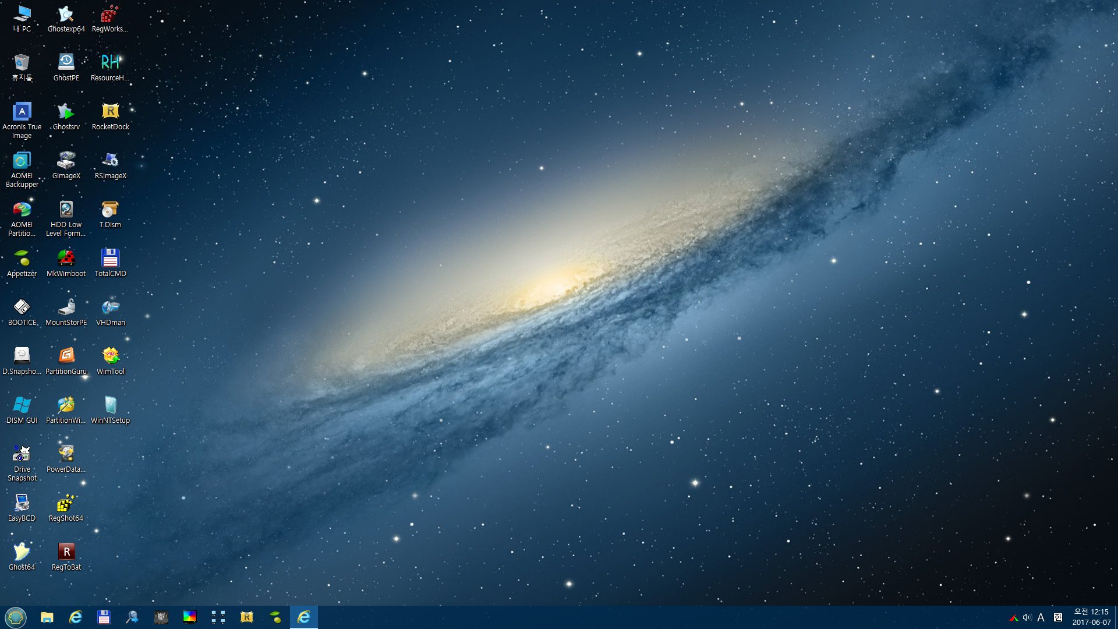Select the EasyBCD desktop icon
This screenshot has width=1118, height=629.
pos(22,508)
